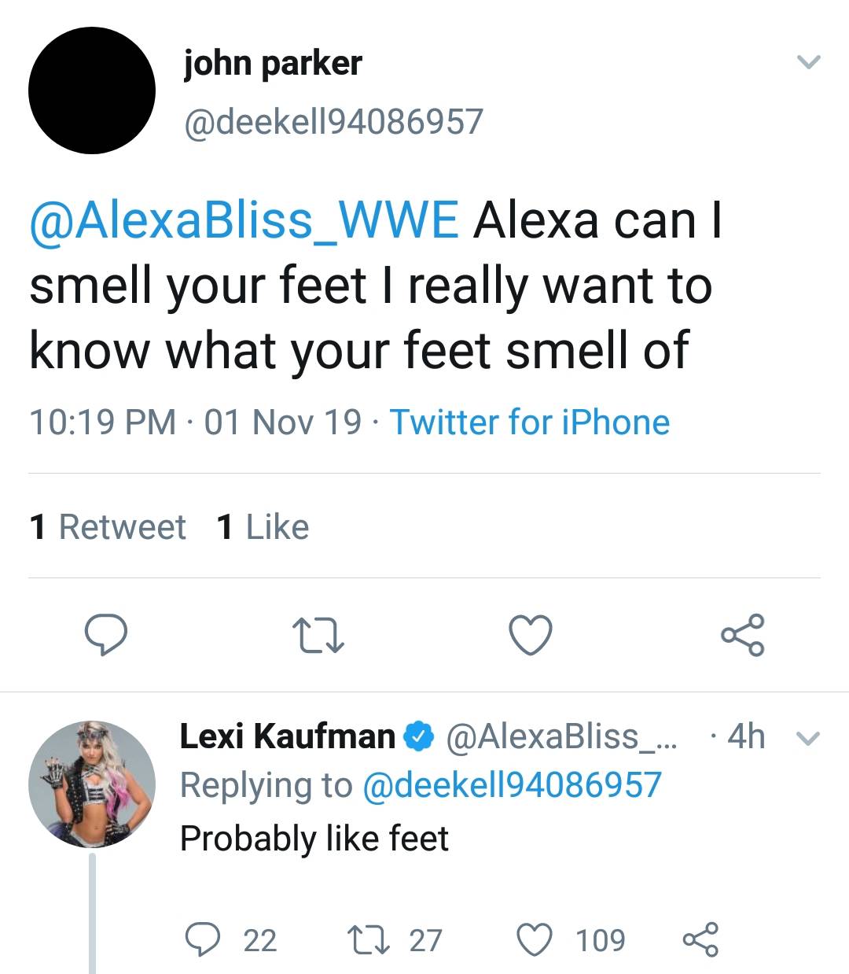View the 1 Like list
The width and height of the screenshot is (849, 974).
(x=263, y=527)
